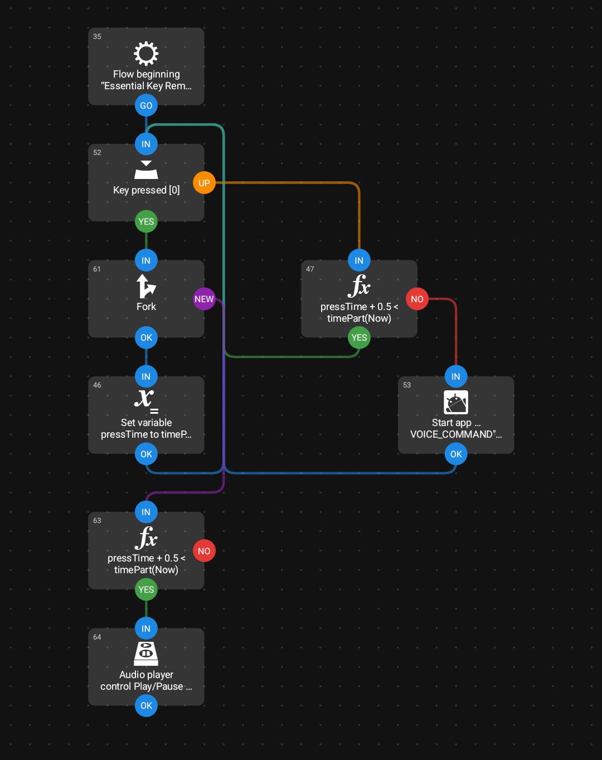Select the Flow beginning gear icon

pyautogui.click(x=146, y=54)
